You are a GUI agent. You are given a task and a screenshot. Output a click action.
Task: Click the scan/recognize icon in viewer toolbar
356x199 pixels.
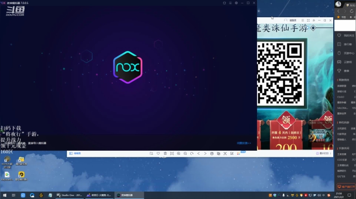(225, 153)
